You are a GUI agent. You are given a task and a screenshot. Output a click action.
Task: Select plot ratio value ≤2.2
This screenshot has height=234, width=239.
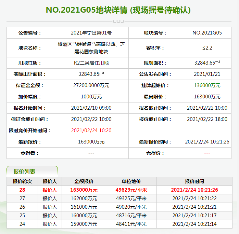207,48
